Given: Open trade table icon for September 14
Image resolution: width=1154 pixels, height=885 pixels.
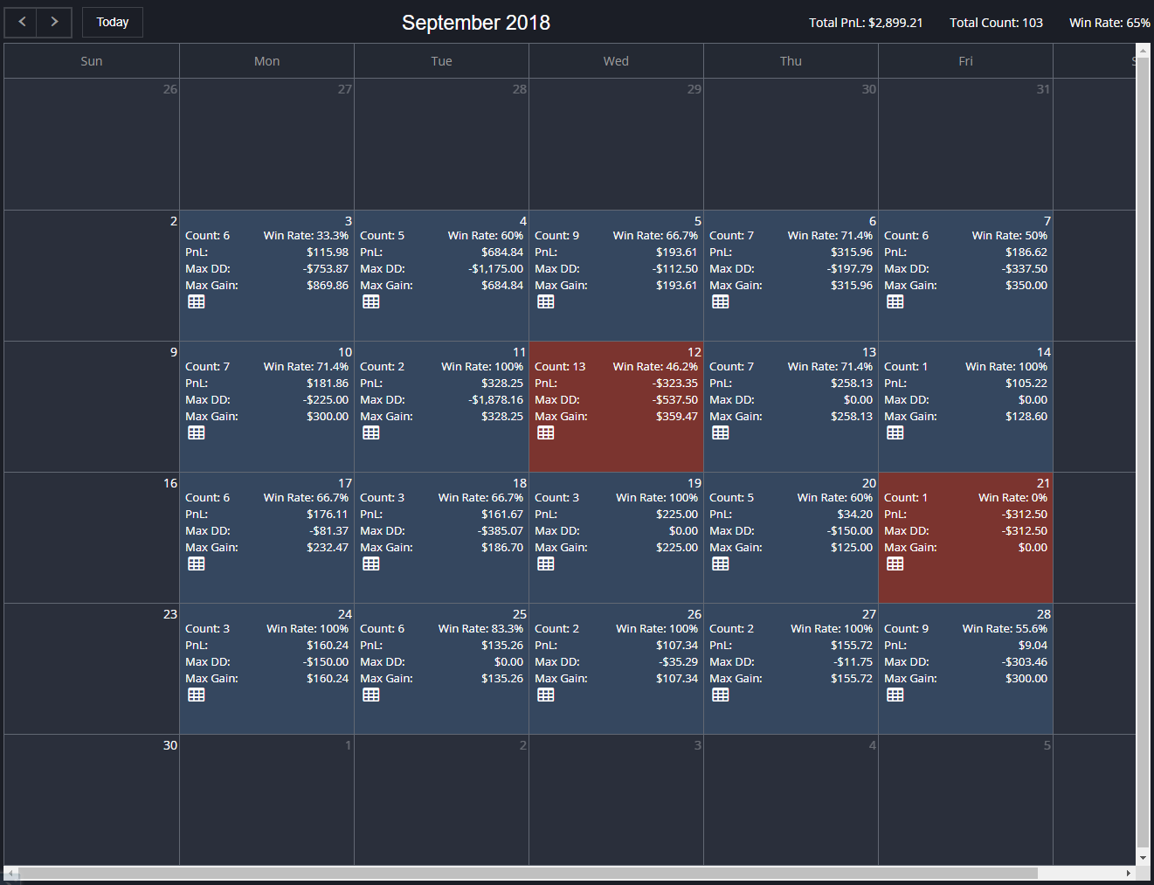Looking at the screenshot, I should [x=895, y=432].
